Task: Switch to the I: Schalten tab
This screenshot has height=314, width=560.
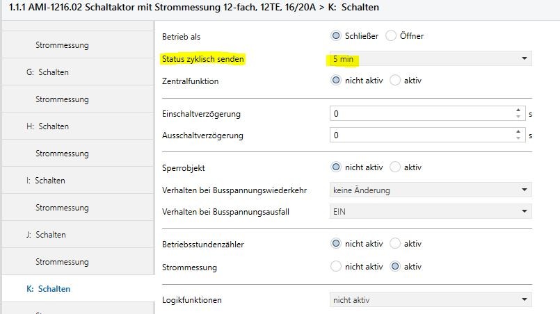Action: (x=46, y=181)
